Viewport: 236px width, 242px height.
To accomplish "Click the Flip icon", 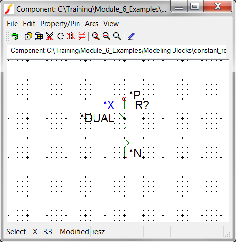I will [x=82, y=36].
